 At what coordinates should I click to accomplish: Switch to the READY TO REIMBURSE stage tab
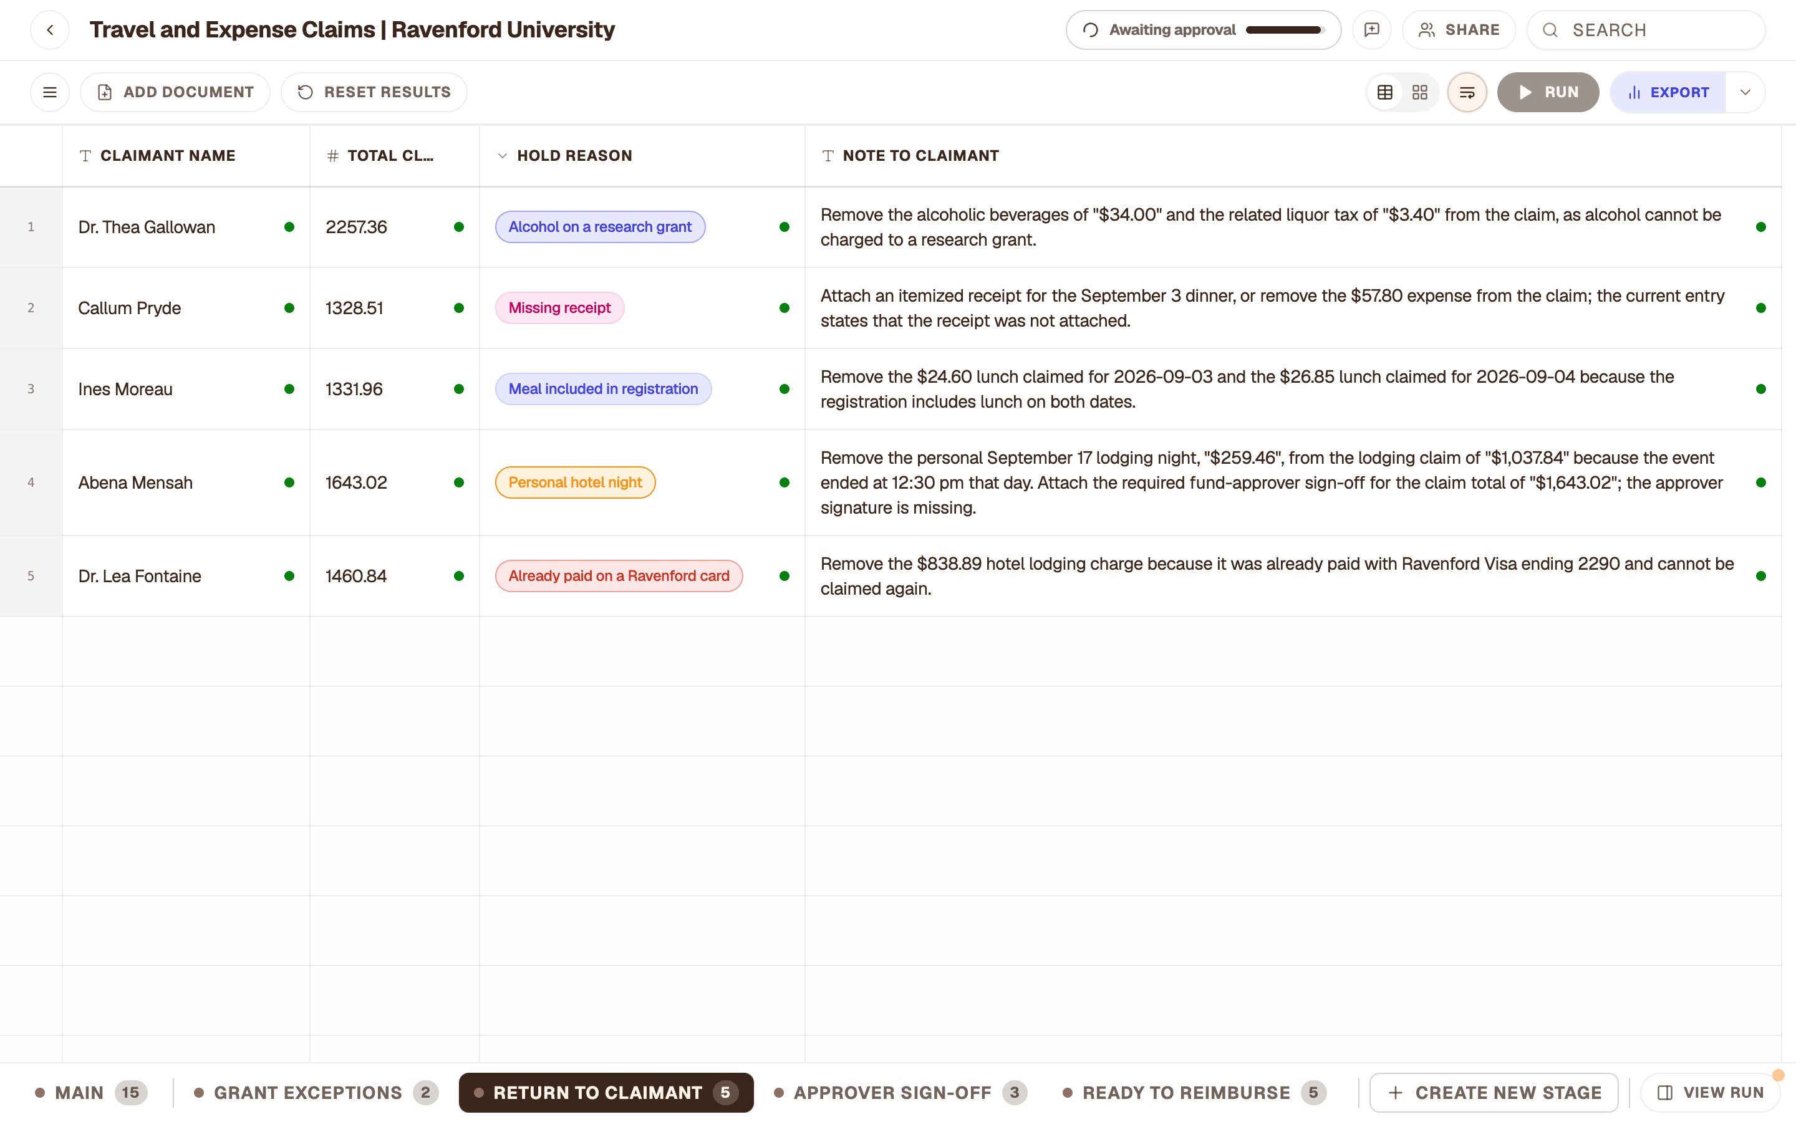tap(1195, 1092)
